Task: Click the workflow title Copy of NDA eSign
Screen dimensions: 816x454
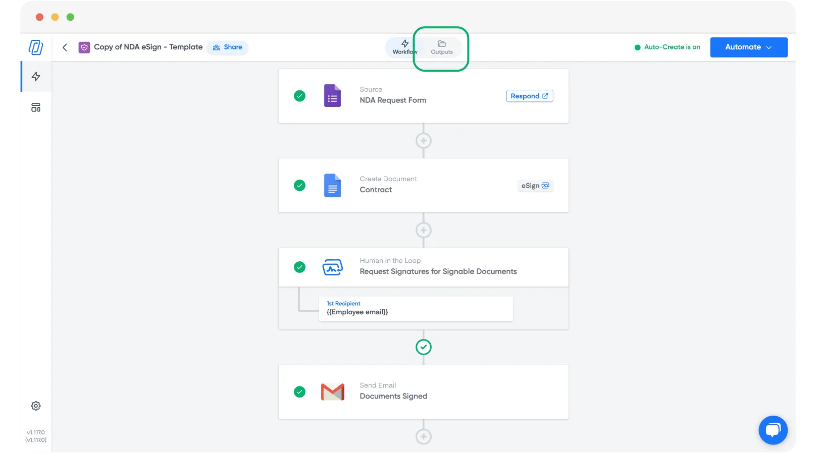Action: click(x=148, y=47)
